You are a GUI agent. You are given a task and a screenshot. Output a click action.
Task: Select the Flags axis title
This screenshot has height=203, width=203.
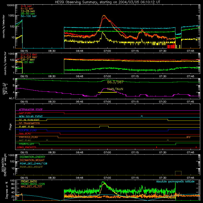coord(10,127)
